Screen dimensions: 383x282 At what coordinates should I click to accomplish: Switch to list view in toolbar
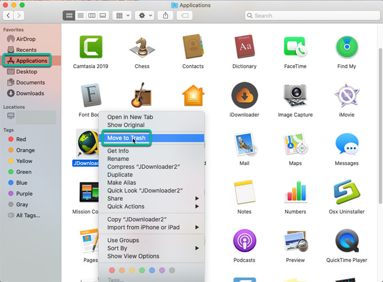(80, 16)
